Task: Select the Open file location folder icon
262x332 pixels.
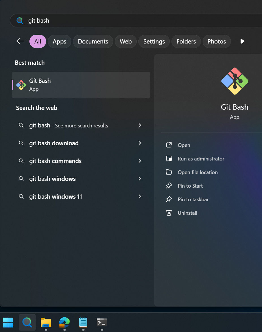Action: pyautogui.click(x=169, y=172)
